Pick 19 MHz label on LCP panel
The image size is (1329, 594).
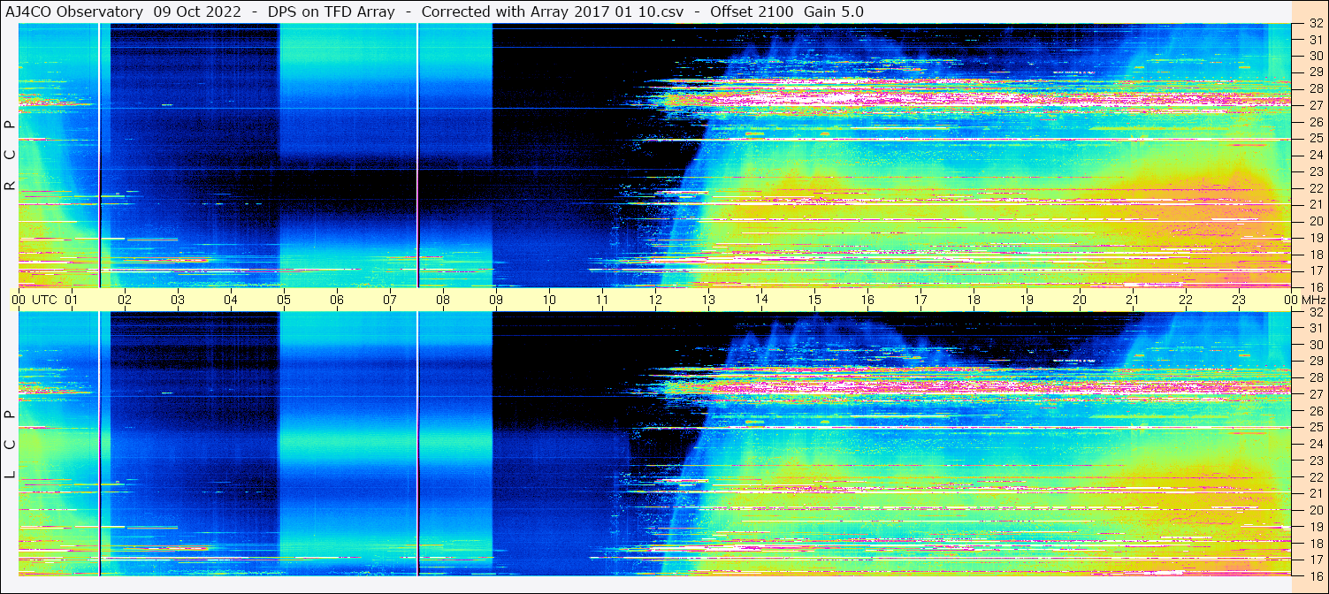tap(1315, 527)
